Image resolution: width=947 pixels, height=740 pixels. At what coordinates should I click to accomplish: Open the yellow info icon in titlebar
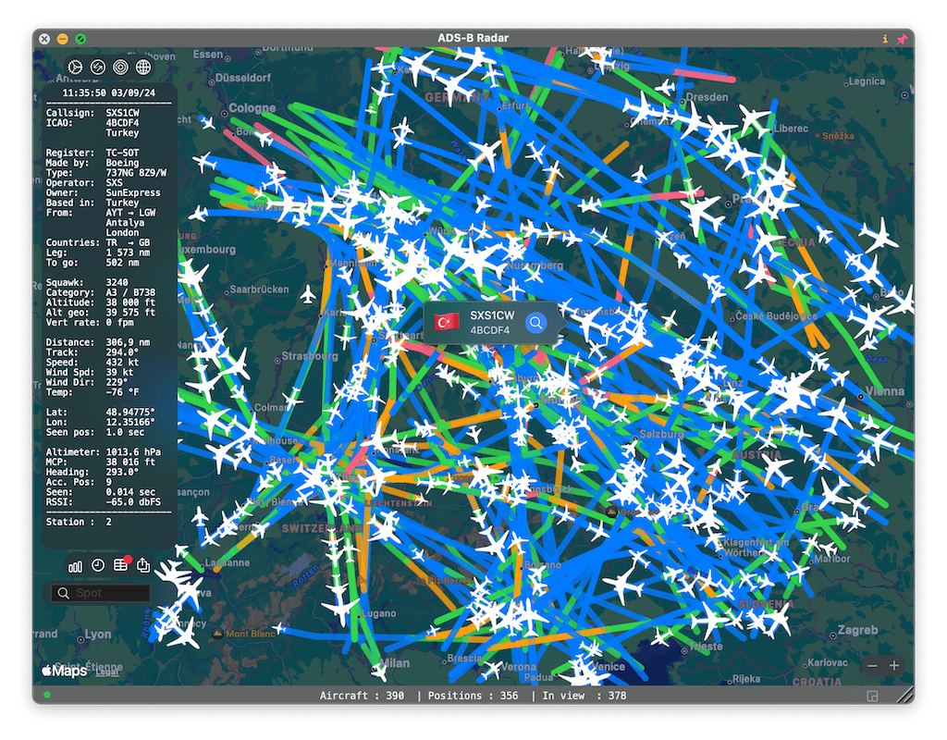coord(885,39)
